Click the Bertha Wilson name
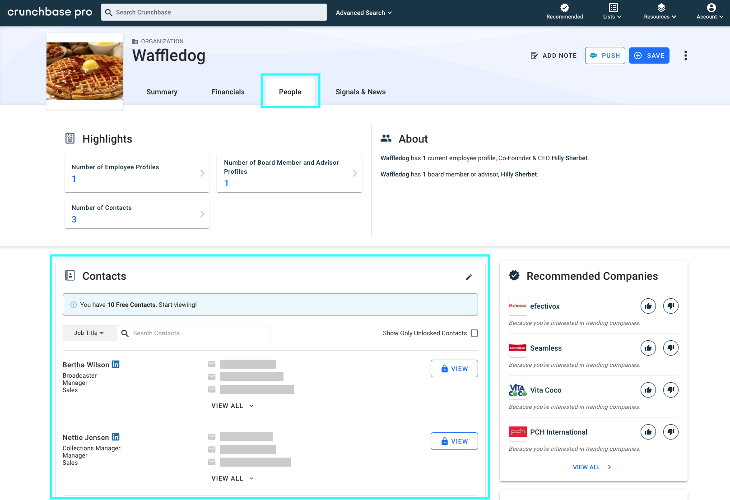730x500 pixels. click(x=86, y=365)
